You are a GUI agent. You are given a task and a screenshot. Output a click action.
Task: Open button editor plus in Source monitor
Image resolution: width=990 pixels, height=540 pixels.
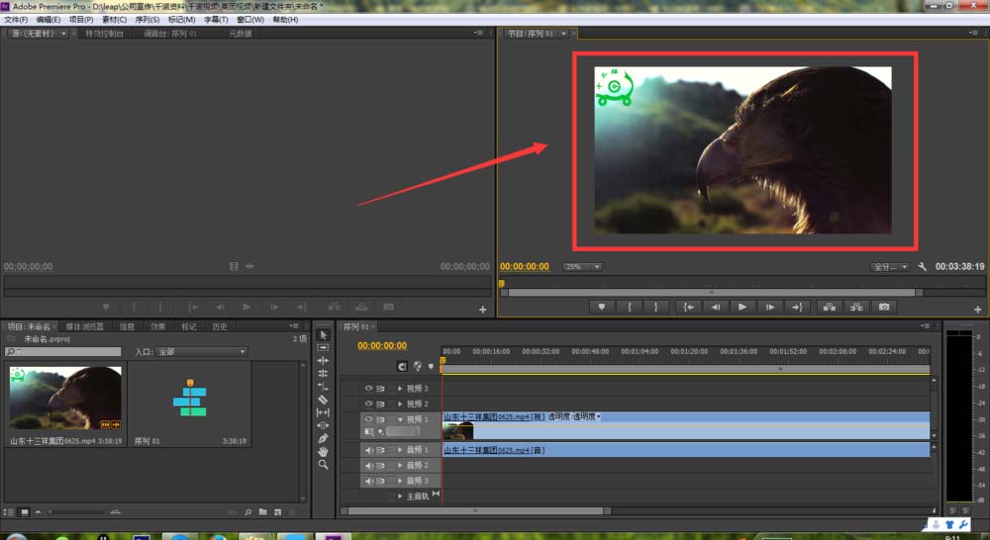(483, 310)
